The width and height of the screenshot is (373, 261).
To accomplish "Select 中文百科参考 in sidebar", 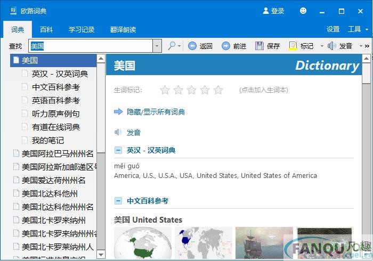I will [55, 87].
